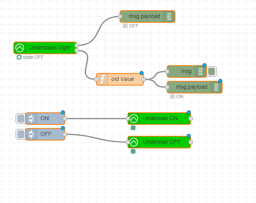Select the old Value function node
The width and height of the screenshot is (256, 203).
(x=120, y=79)
